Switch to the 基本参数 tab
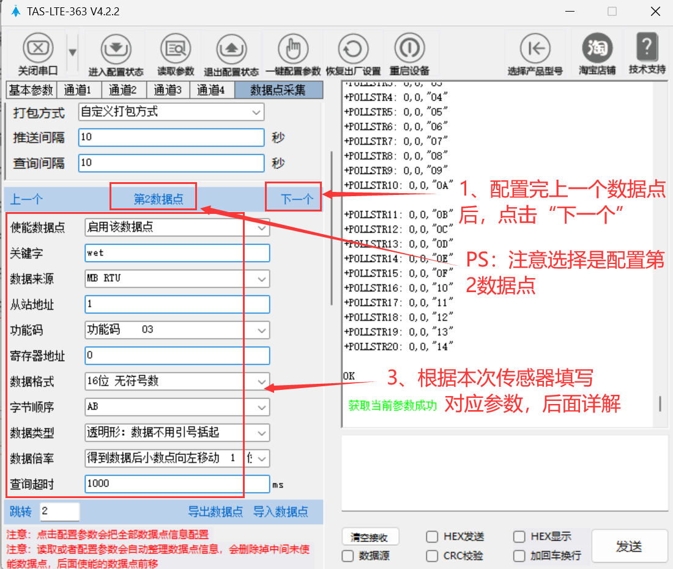Image resolution: width=673 pixels, height=569 pixels. click(x=31, y=90)
